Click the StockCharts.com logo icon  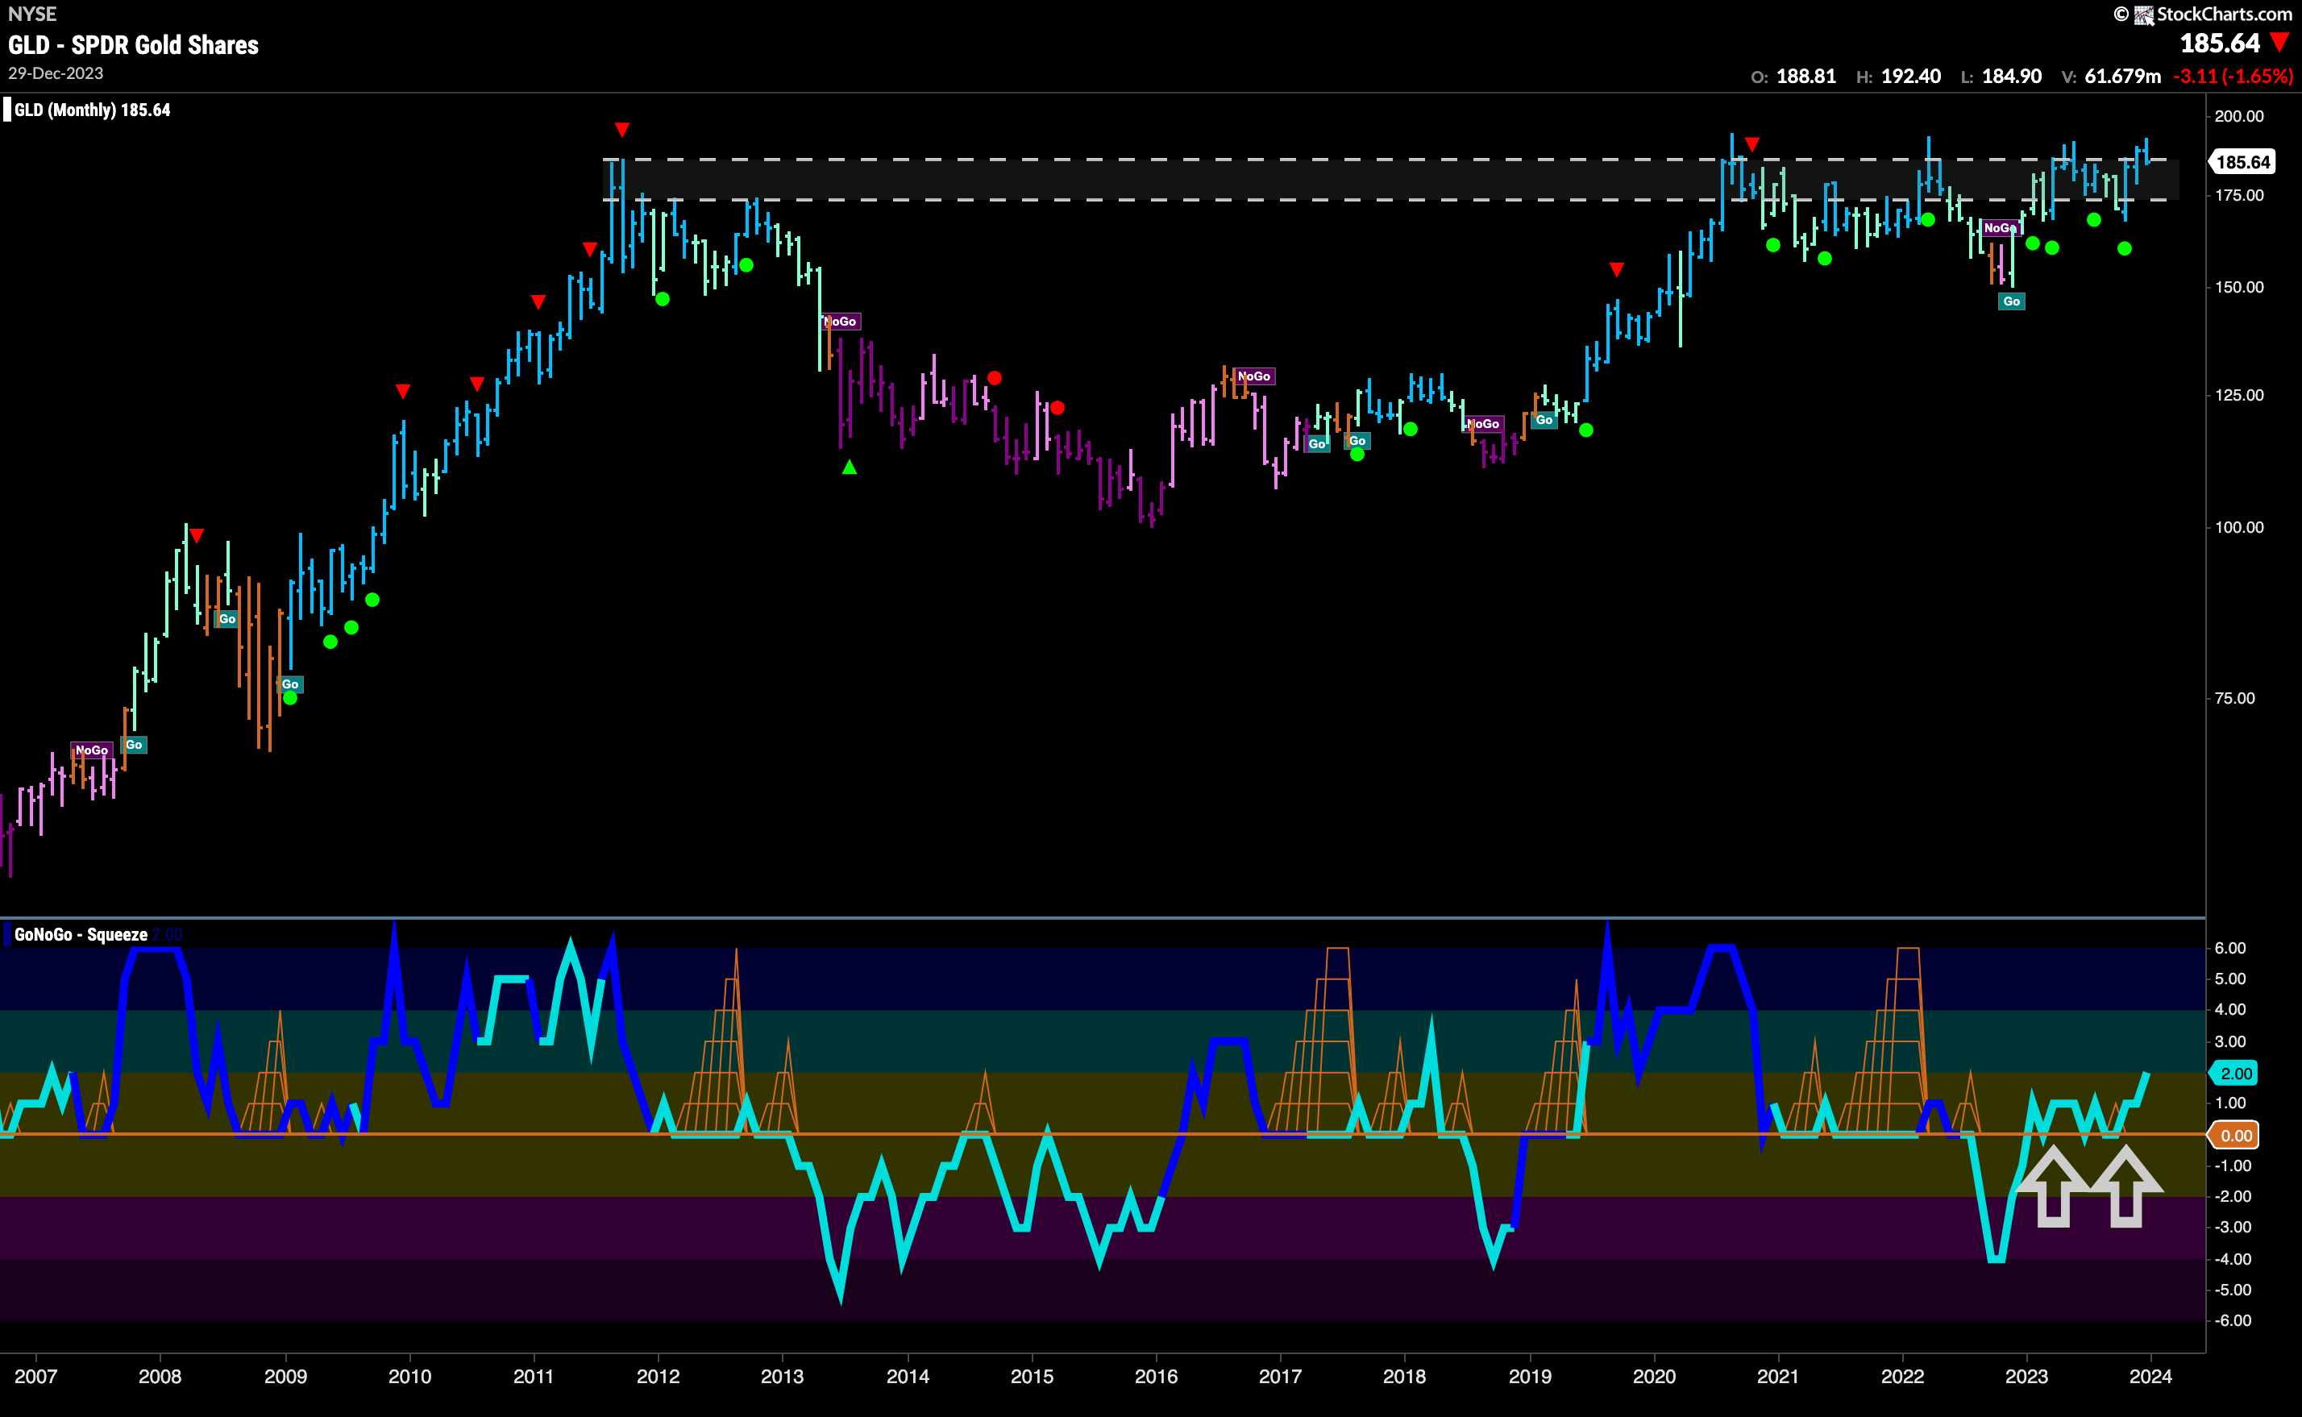coord(2144,15)
